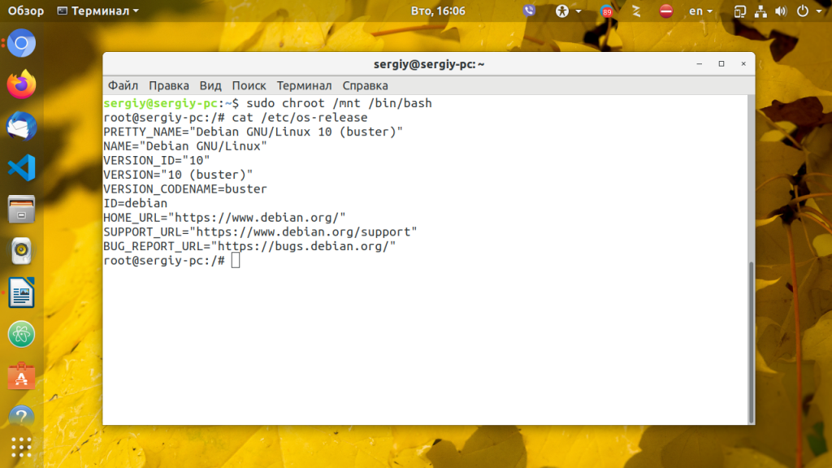Click the Viber tray icon
The width and height of the screenshot is (832, 468).
pos(530,11)
